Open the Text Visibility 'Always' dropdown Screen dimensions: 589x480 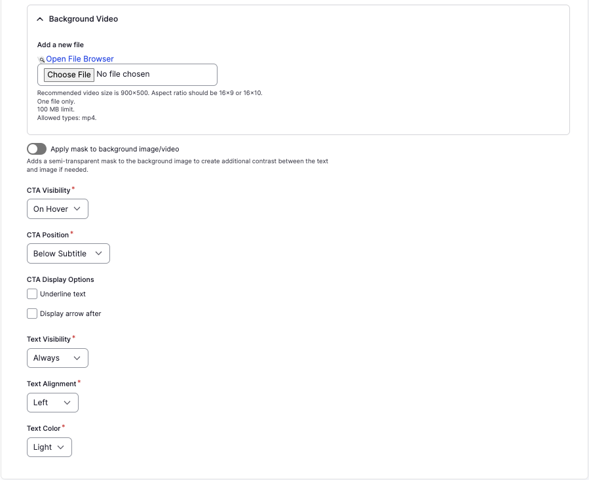click(57, 358)
